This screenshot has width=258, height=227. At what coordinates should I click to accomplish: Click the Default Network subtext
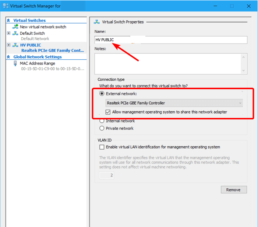(x=35, y=39)
